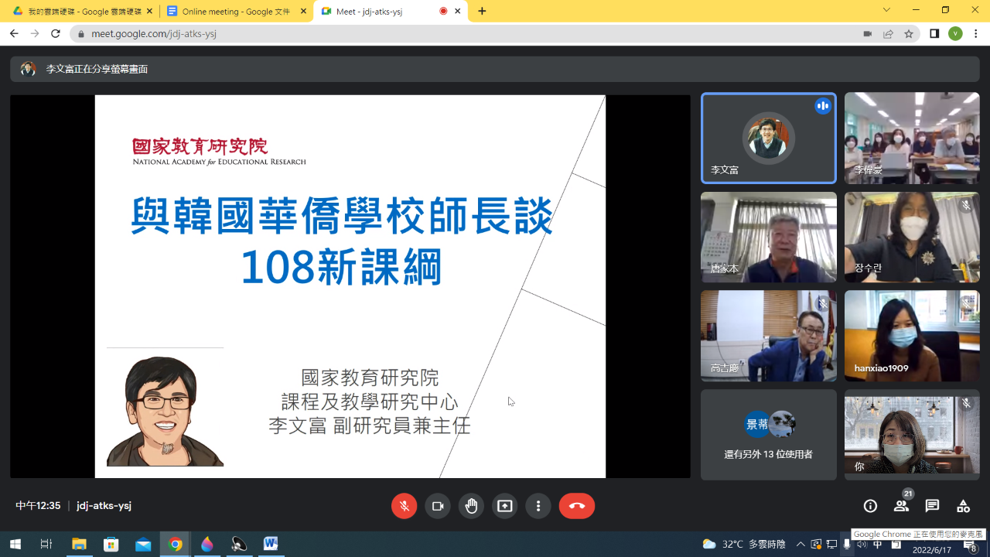
Task: Open the chat panel
Action: [x=932, y=506]
